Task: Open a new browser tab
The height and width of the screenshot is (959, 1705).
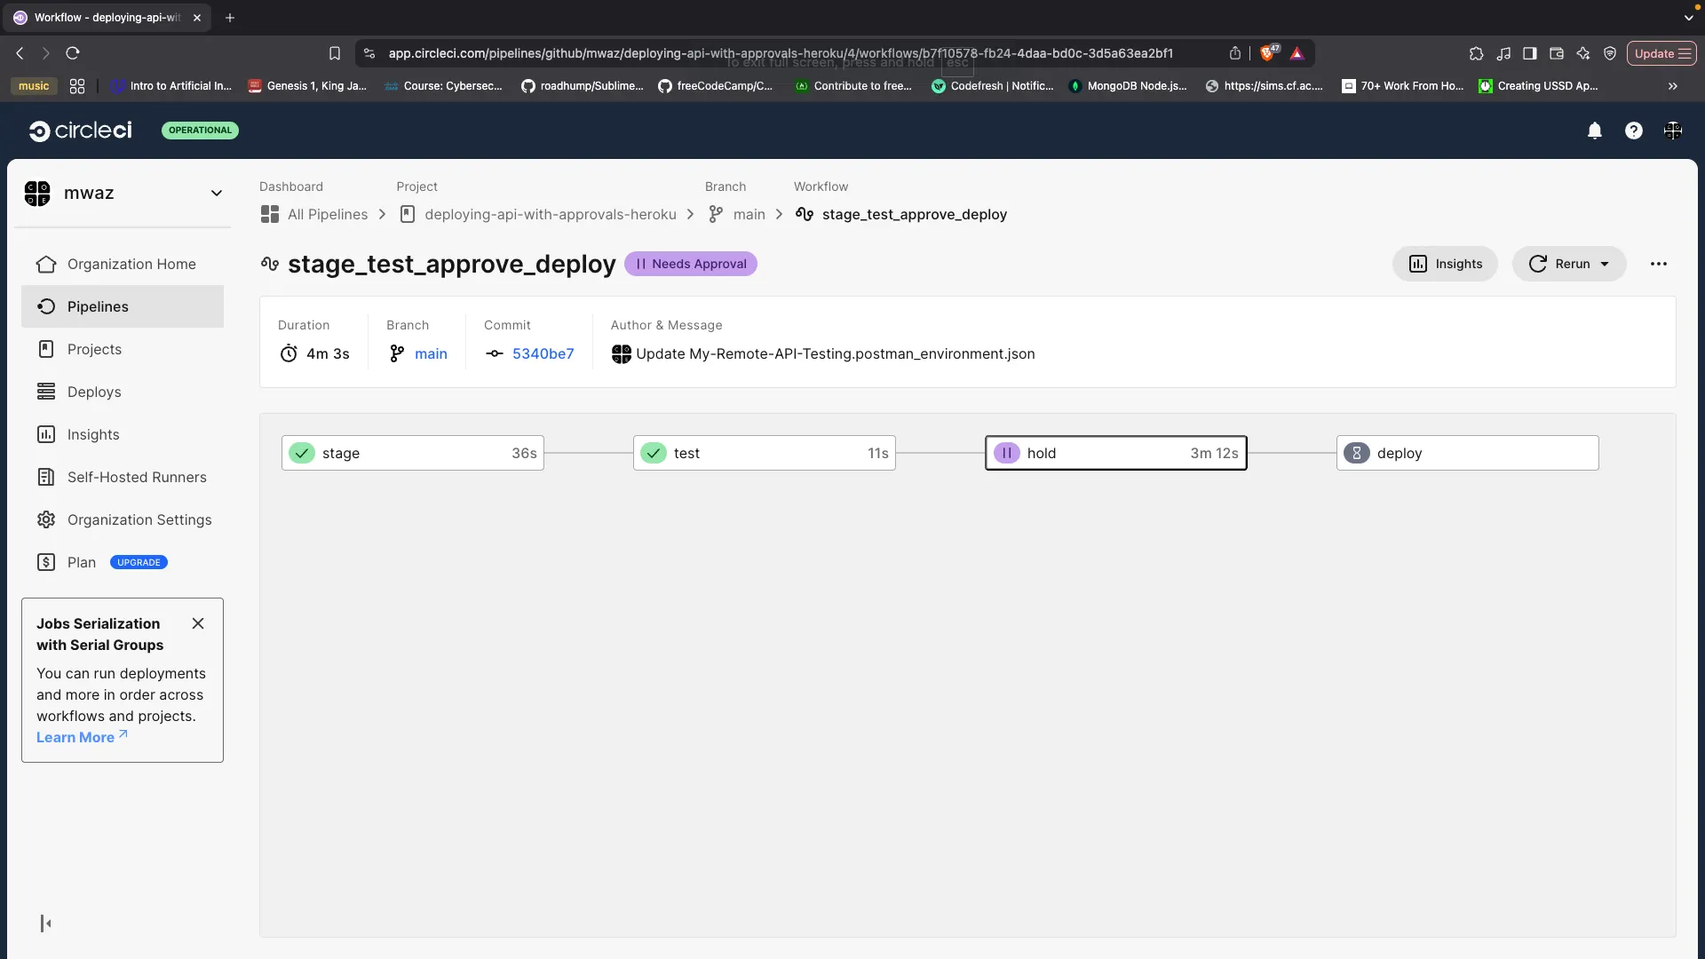Action: [230, 18]
